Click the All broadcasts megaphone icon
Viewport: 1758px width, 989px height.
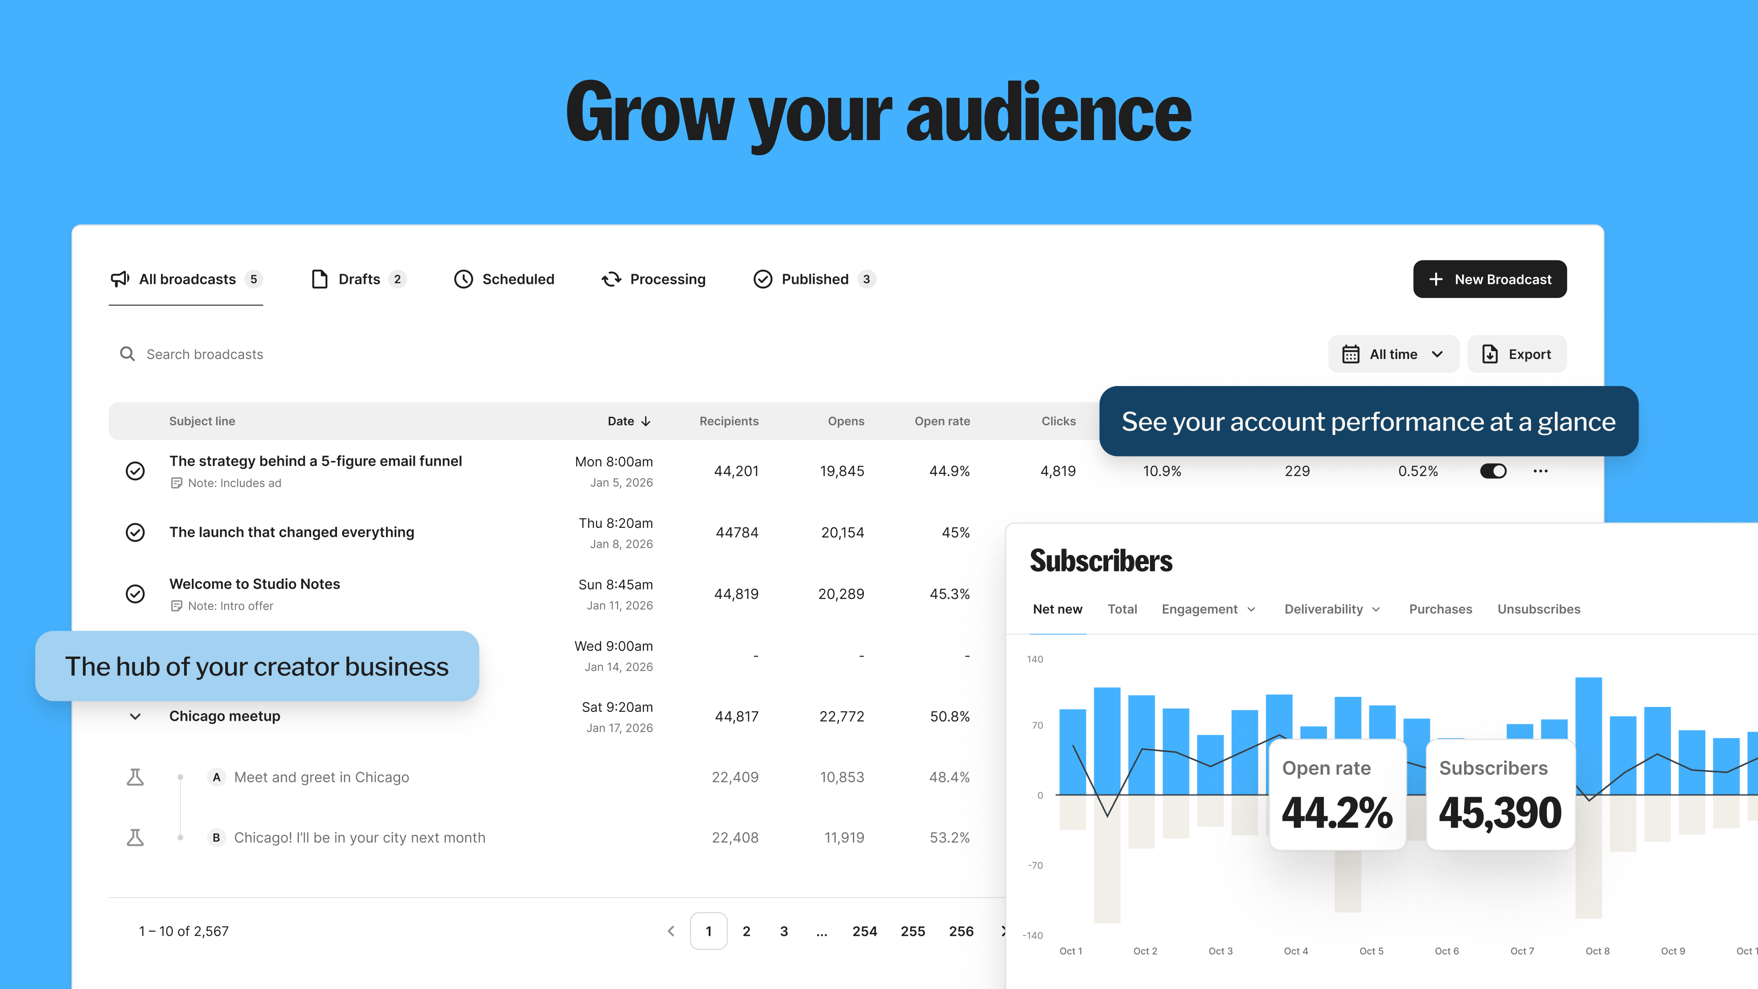[119, 279]
